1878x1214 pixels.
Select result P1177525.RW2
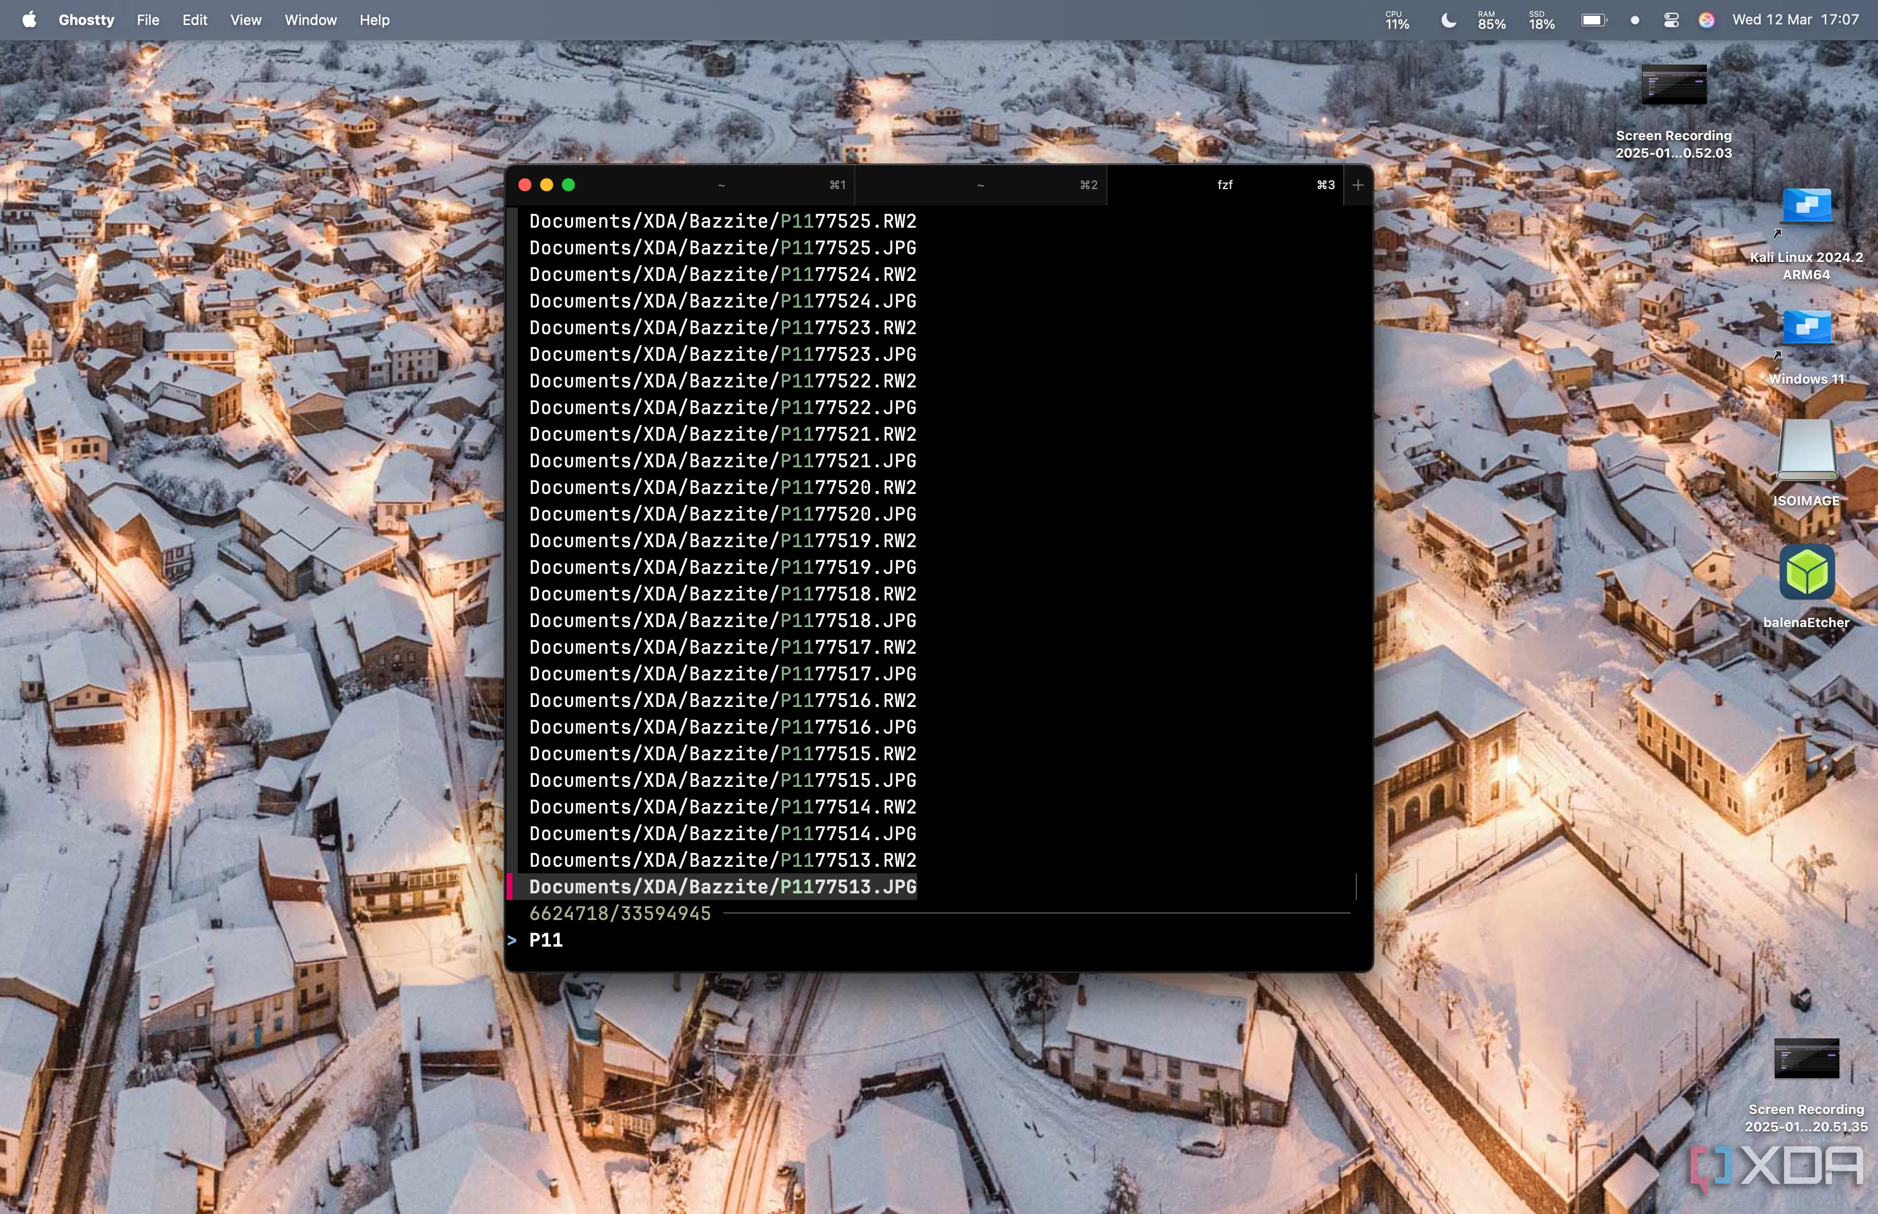pos(723,221)
